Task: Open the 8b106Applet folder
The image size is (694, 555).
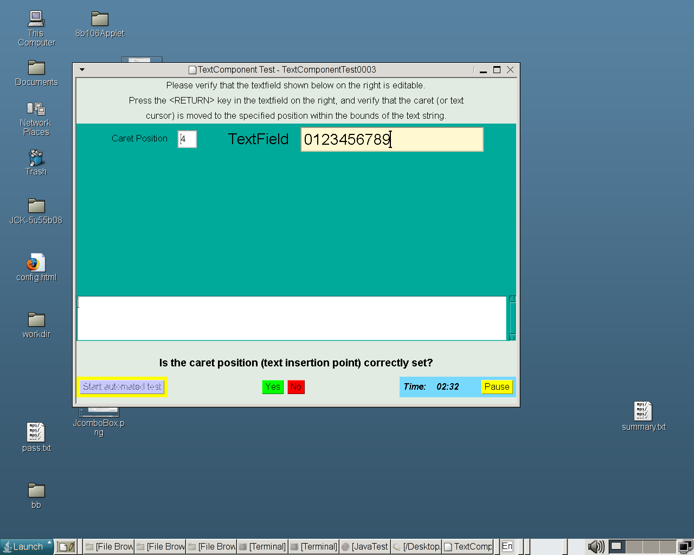Action: [100, 20]
